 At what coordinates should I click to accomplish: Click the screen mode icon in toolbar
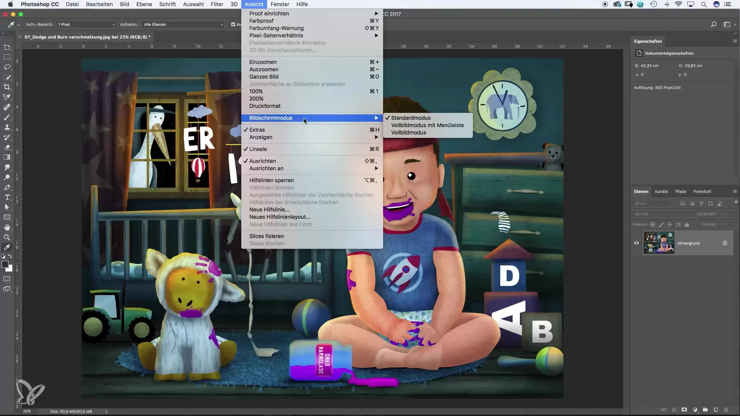click(x=7, y=289)
